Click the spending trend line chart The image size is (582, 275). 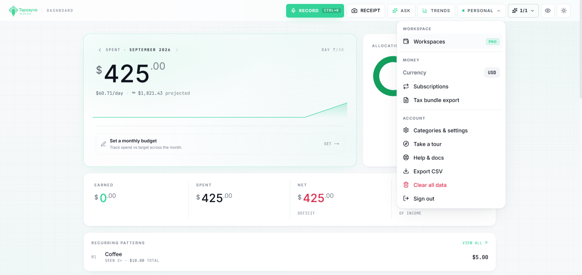point(220,110)
